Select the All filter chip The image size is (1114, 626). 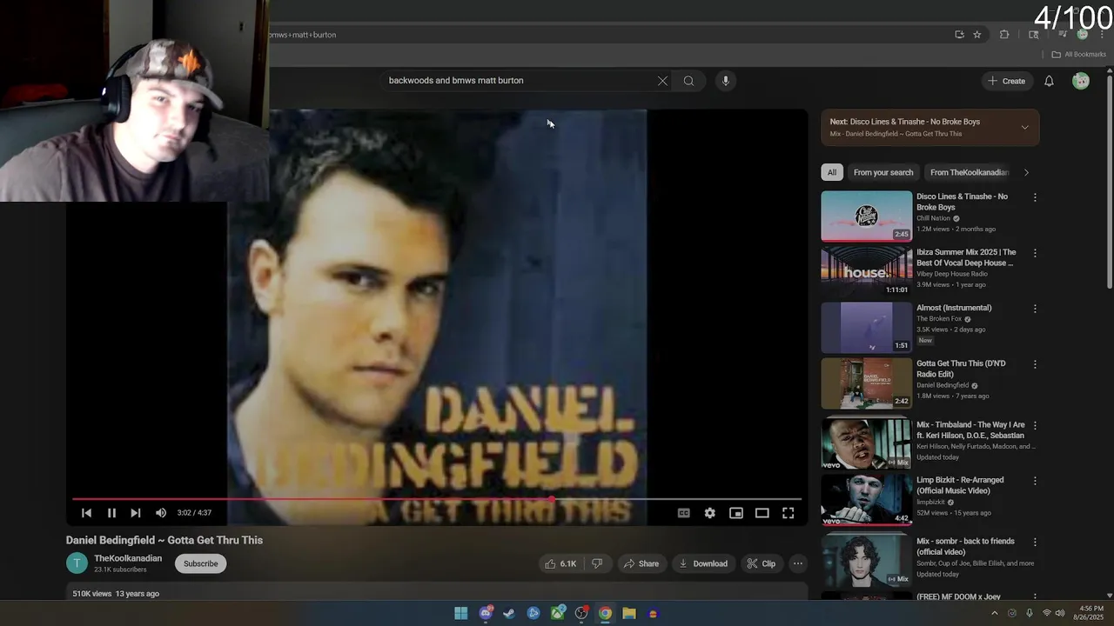point(831,172)
